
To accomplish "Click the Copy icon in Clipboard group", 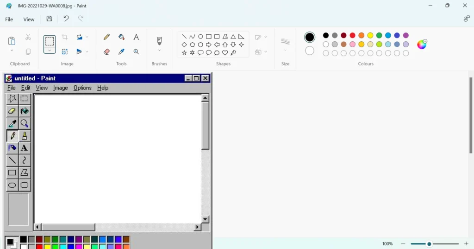I will (x=28, y=52).
